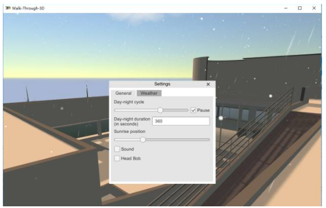Click the Day-night cycle slider handle
326x208 pixels.
pos(160,110)
